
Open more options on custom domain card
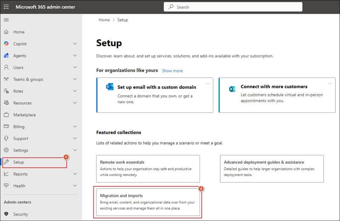tap(208, 84)
